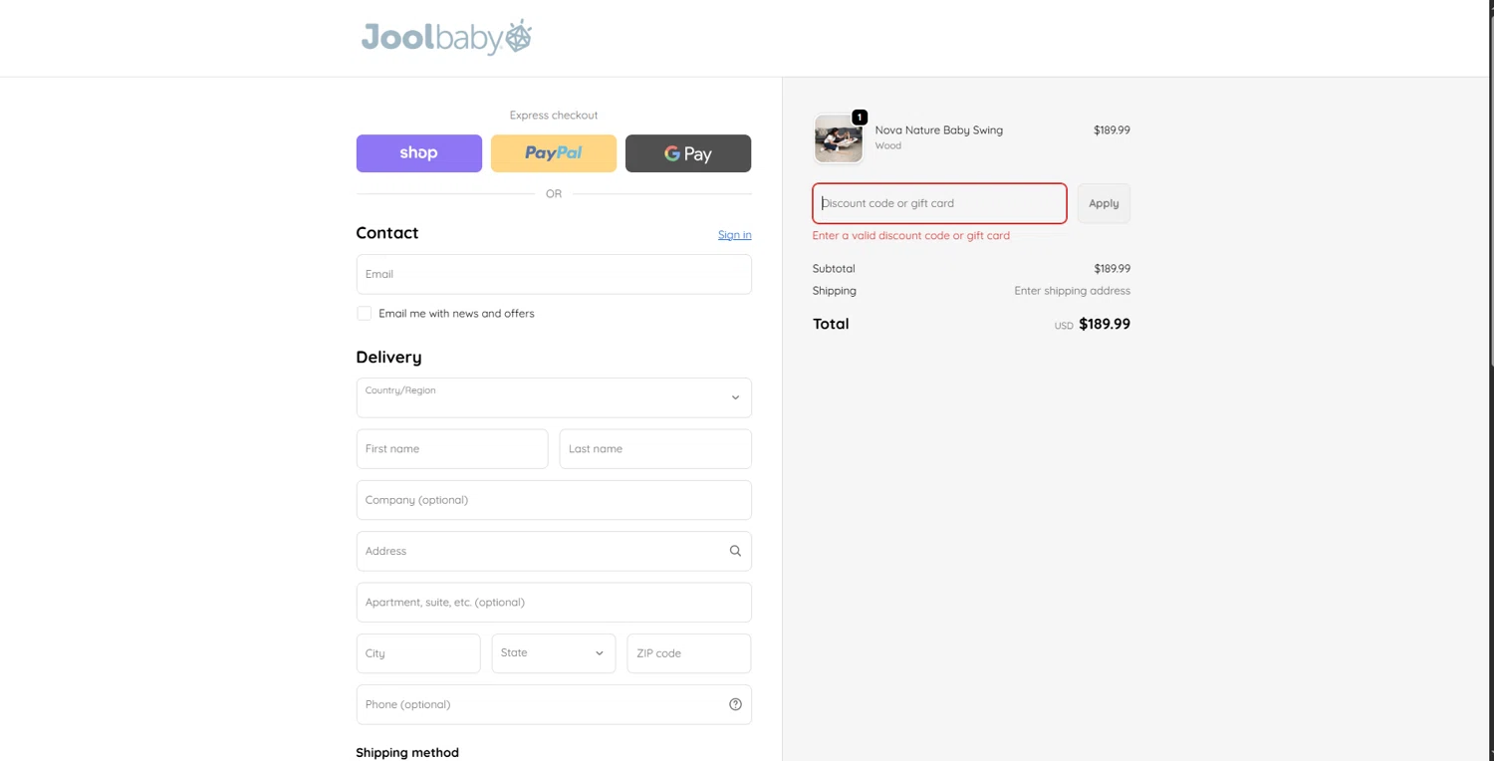Click the address search magnifier icon
Image resolution: width=1494 pixels, height=761 pixels.
[x=735, y=551]
